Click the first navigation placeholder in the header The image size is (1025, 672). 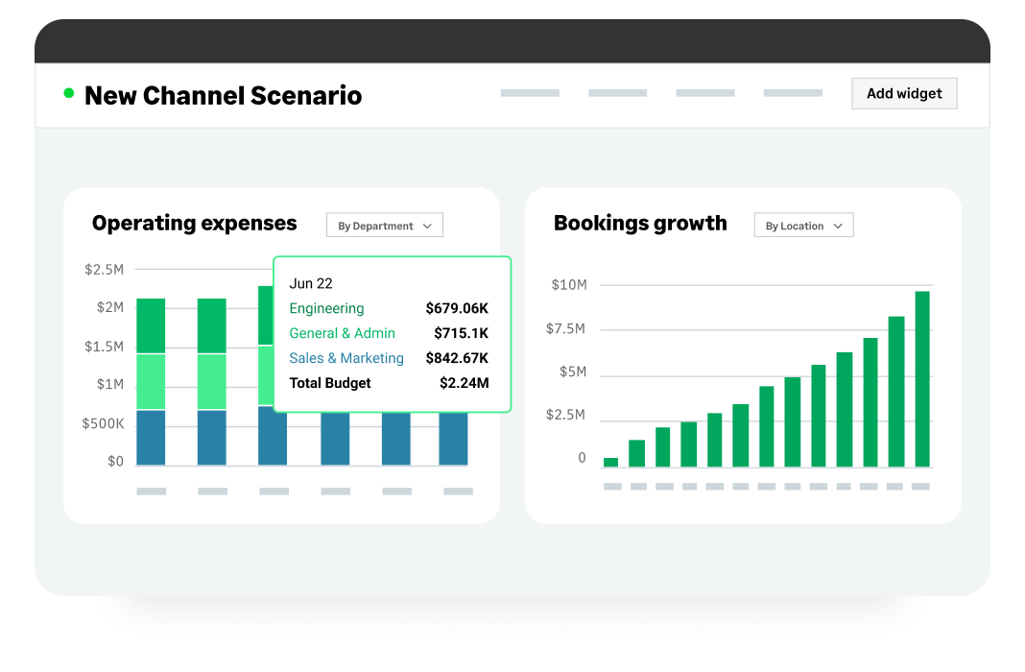coord(530,92)
